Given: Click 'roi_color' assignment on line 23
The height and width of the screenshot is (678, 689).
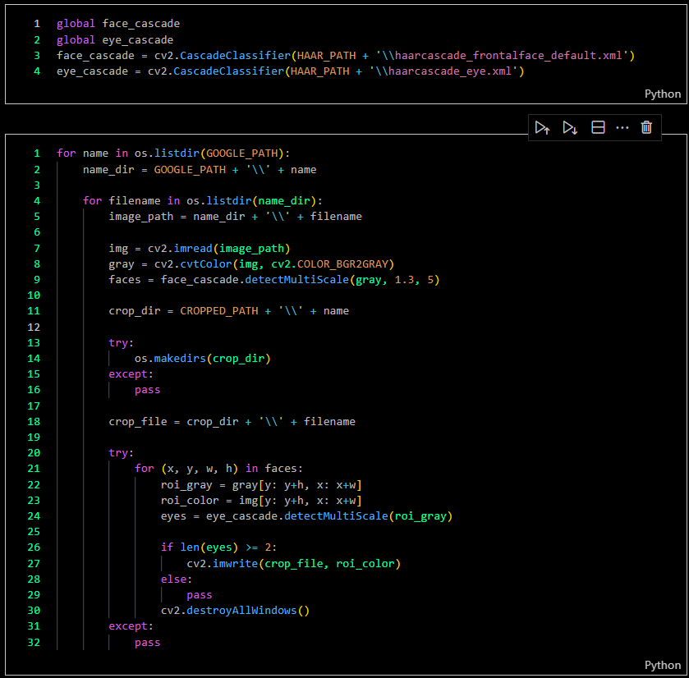Looking at the screenshot, I should click(x=190, y=501).
